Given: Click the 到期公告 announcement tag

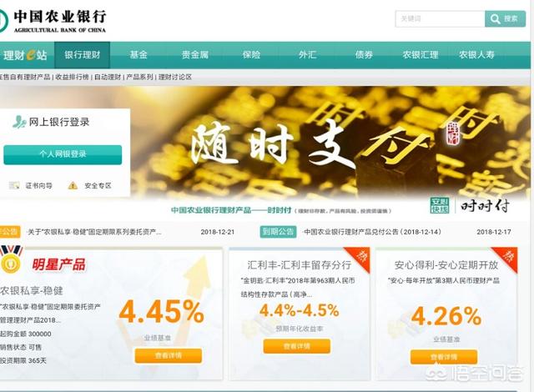Looking at the screenshot, I should 278,232.
